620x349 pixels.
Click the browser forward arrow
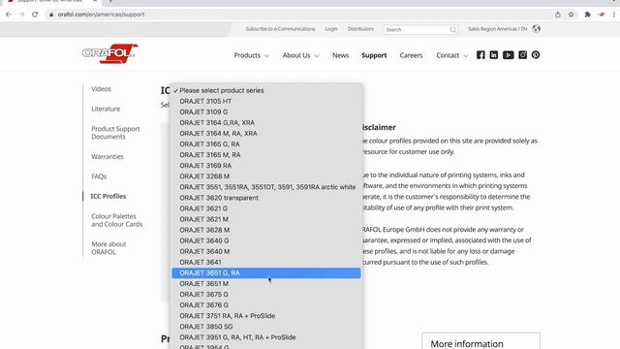point(21,15)
